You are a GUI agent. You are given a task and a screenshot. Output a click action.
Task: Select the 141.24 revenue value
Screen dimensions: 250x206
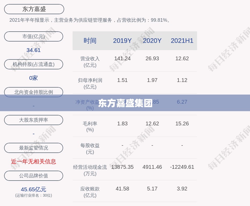(x=122, y=58)
